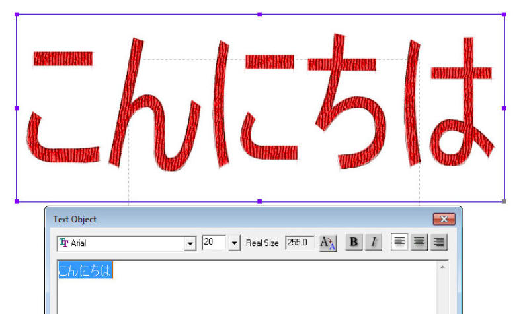525x314 pixels.
Task: Click the font size field showing 20
Action: click(x=214, y=243)
